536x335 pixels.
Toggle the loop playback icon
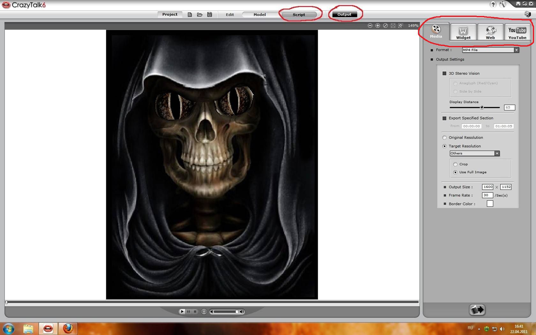(x=204, y=311)
